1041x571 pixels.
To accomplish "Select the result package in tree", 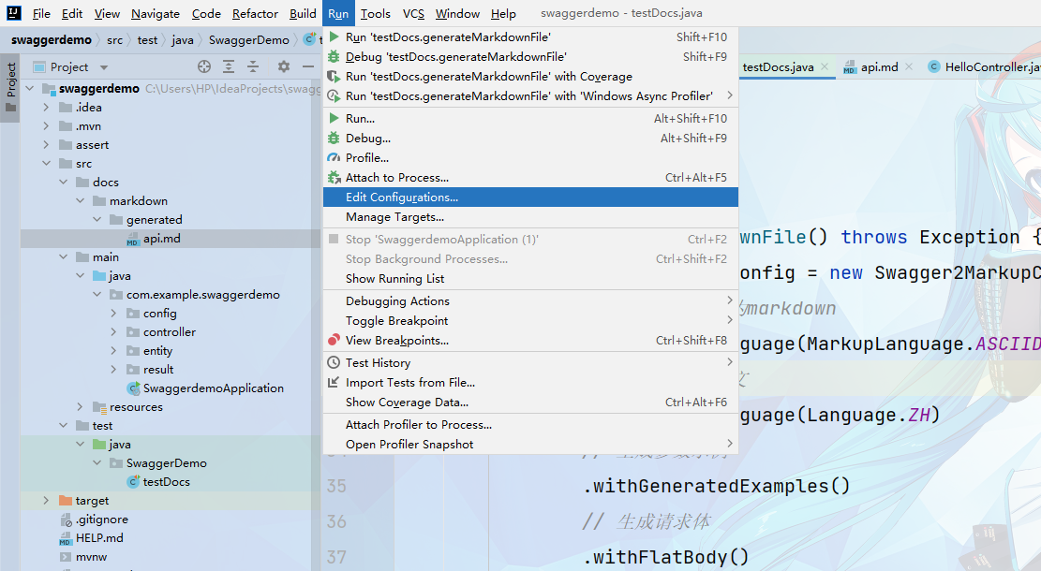I will pyautogui.click(x=158, y=370).
